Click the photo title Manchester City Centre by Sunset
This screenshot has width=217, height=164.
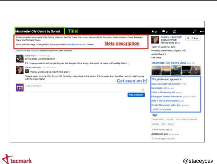coord(38,31)
